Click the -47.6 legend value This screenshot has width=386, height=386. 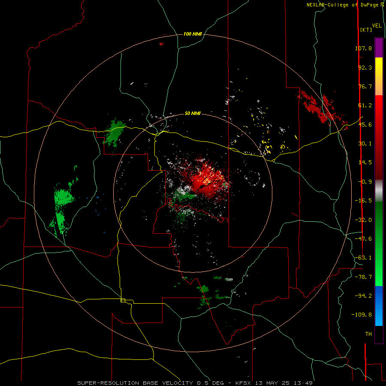click(x=363, y=239)
